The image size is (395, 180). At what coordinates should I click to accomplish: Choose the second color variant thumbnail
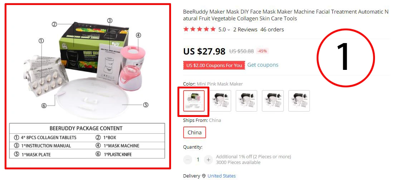(x=220, y=101)
